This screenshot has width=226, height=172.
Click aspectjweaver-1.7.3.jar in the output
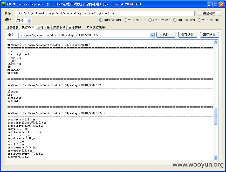[25, 154]
